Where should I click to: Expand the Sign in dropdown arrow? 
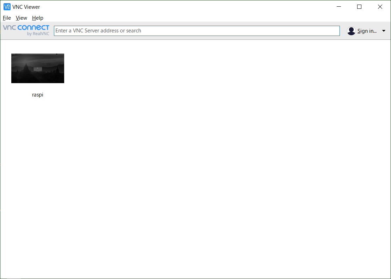(x=384, y=31)
